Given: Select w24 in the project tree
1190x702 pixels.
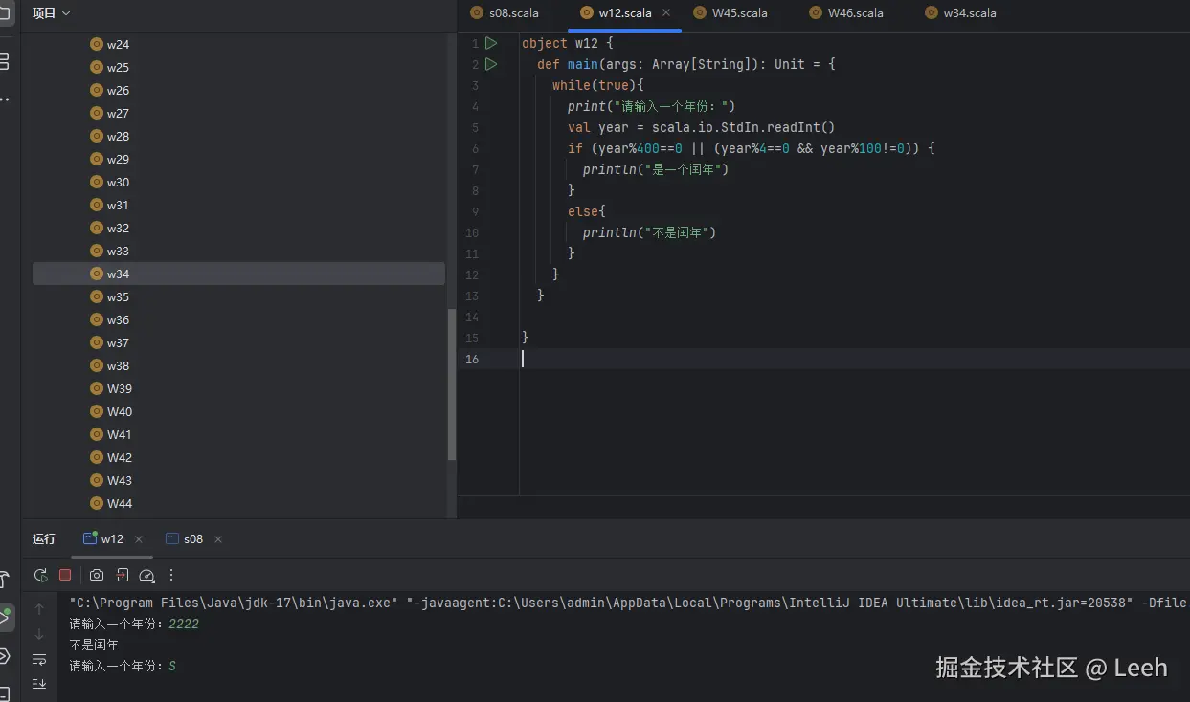Looking at the screenshot, I should click(238, 45).
